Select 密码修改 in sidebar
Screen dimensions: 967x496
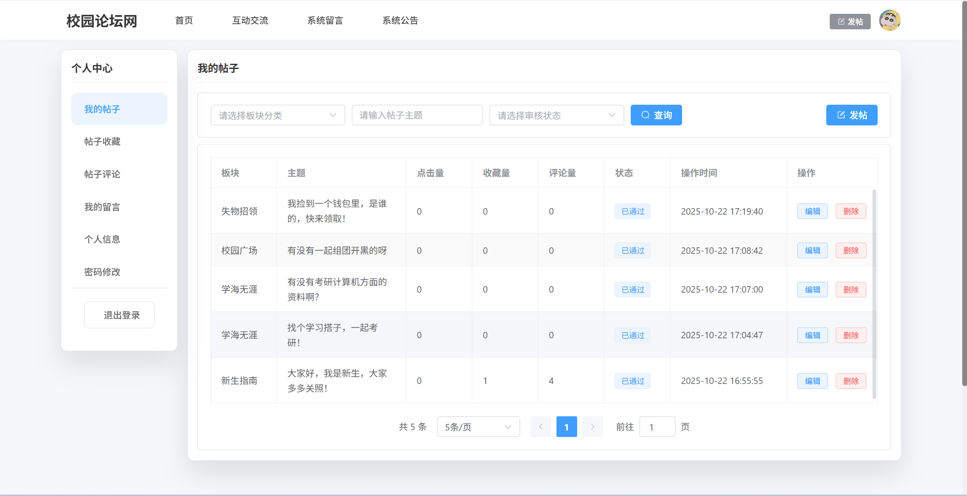coord(102,272)
